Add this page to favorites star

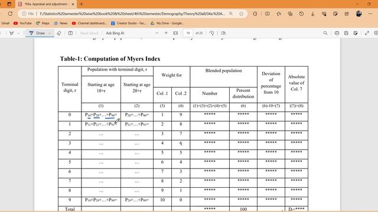coord(242,14)
